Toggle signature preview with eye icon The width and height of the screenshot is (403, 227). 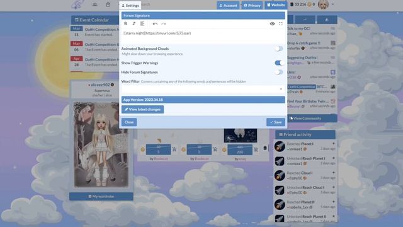click(x=272, y=24)
